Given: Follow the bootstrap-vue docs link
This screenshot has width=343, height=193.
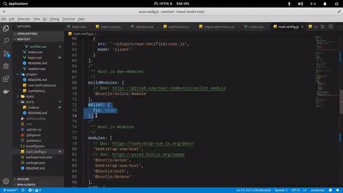Looking at the screenshot, I should 153,144.
